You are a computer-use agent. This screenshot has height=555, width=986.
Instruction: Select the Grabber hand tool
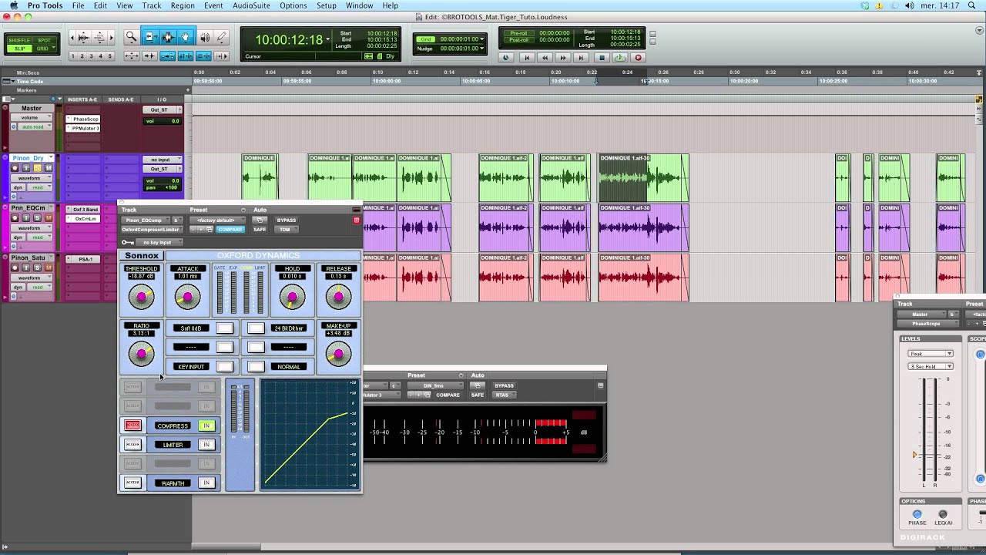click(186, 37)
